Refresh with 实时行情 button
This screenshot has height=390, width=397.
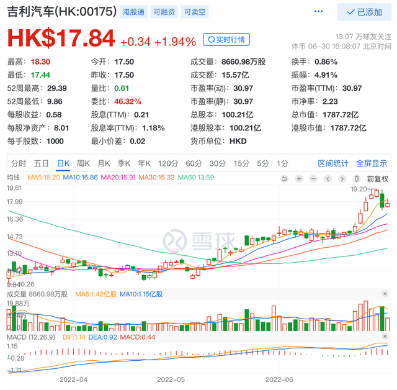click(226, 40)
